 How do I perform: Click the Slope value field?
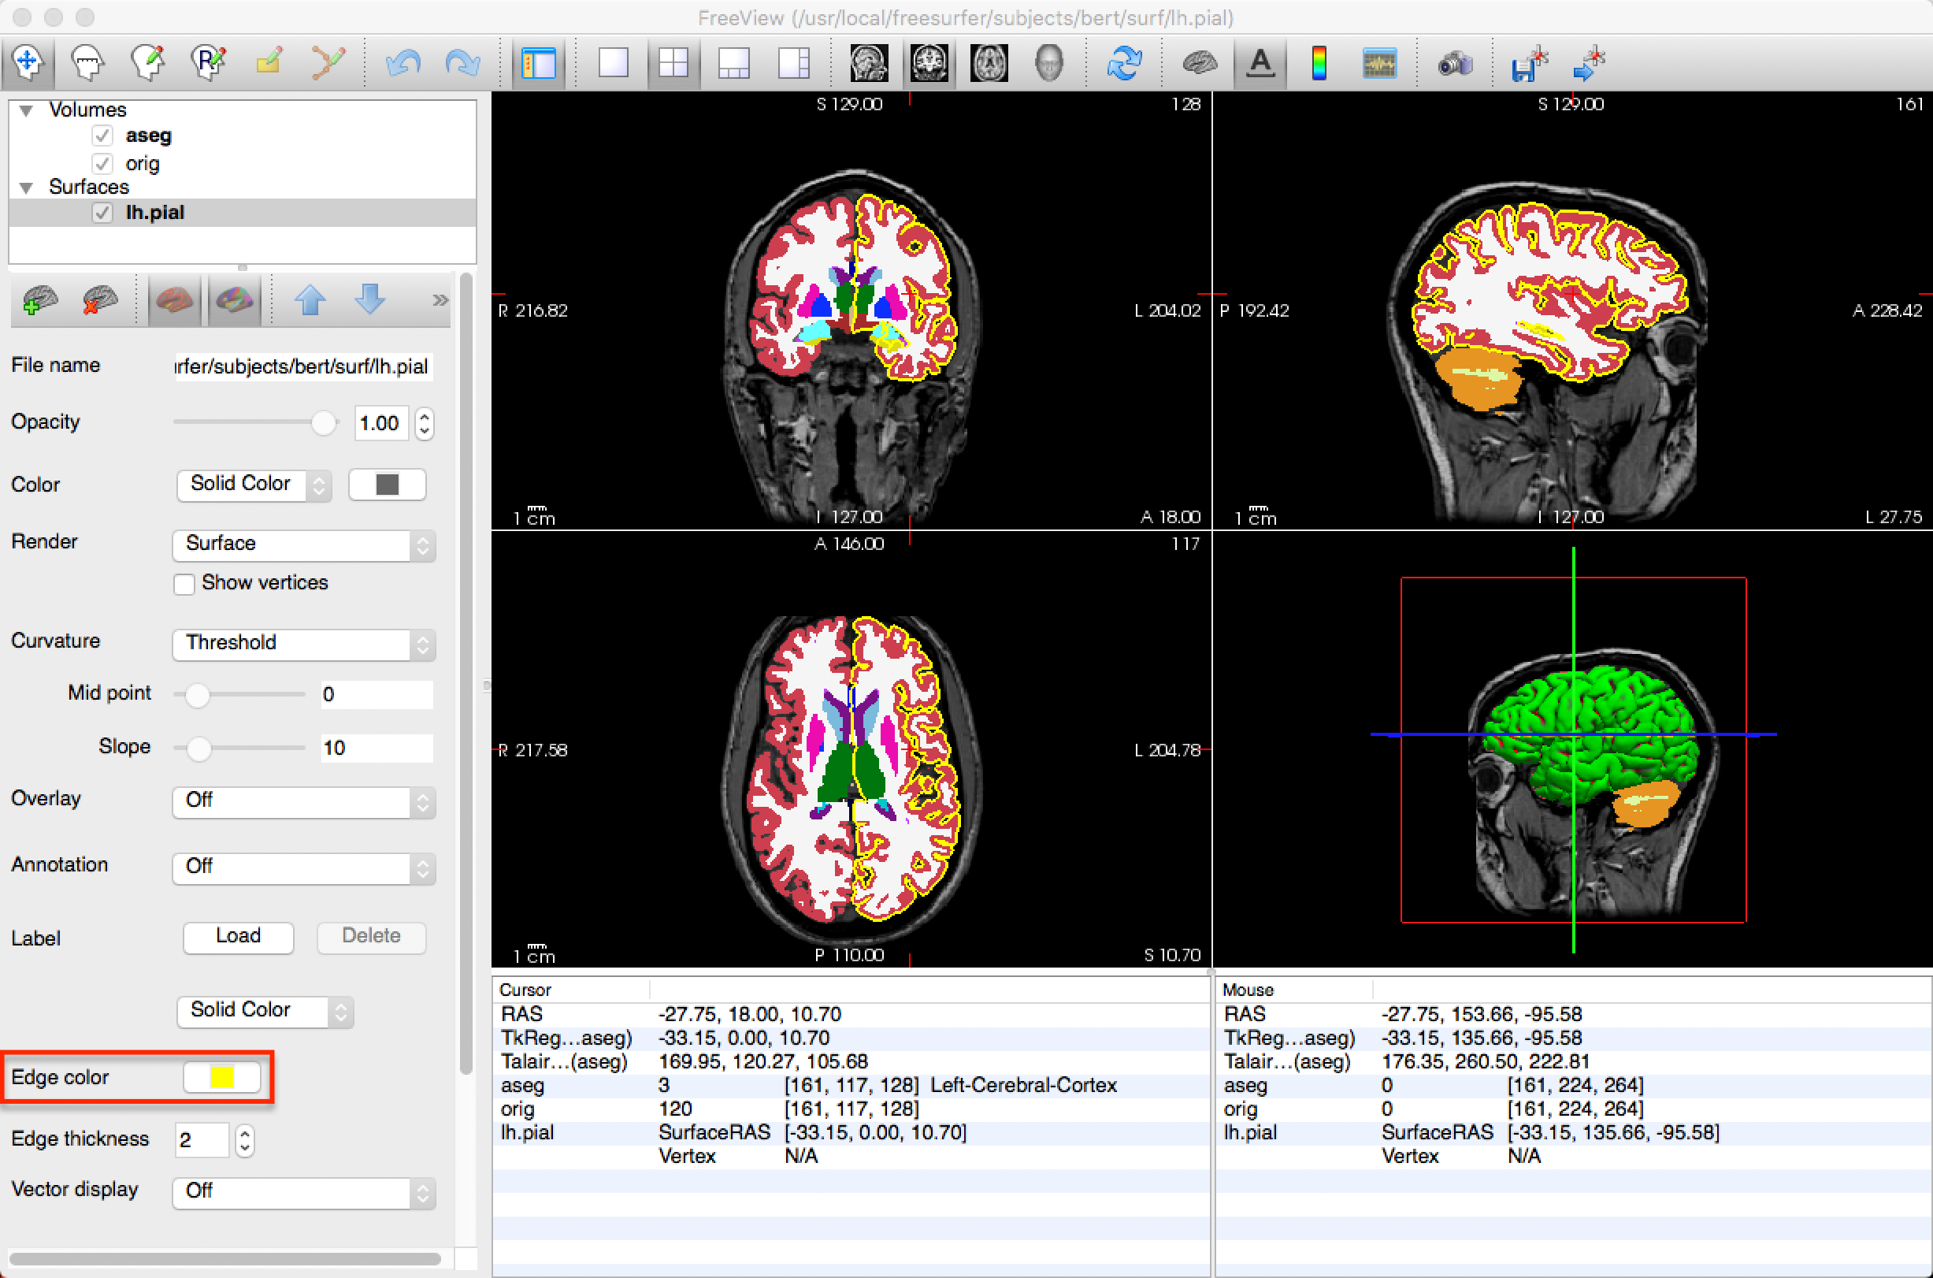click(x=376, y=749)
